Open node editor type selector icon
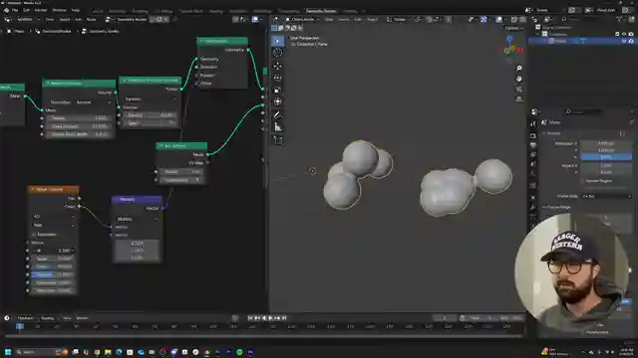The height and width of the screenshot is (358, 638). pos(8,20)
